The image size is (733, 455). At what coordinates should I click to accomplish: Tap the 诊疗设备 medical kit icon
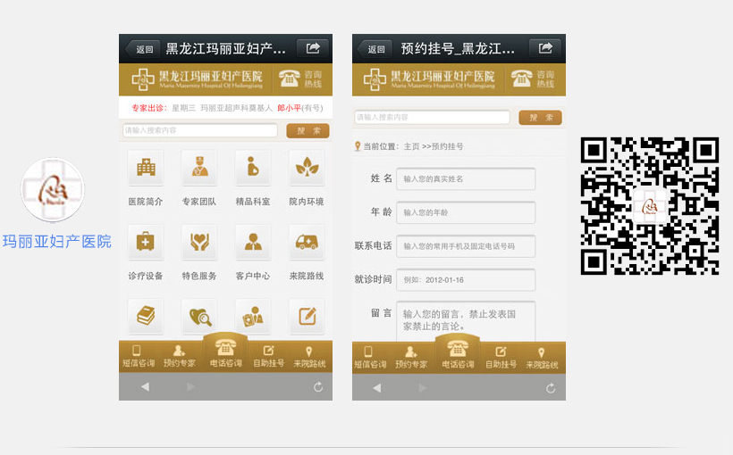(x=145, y=242)
